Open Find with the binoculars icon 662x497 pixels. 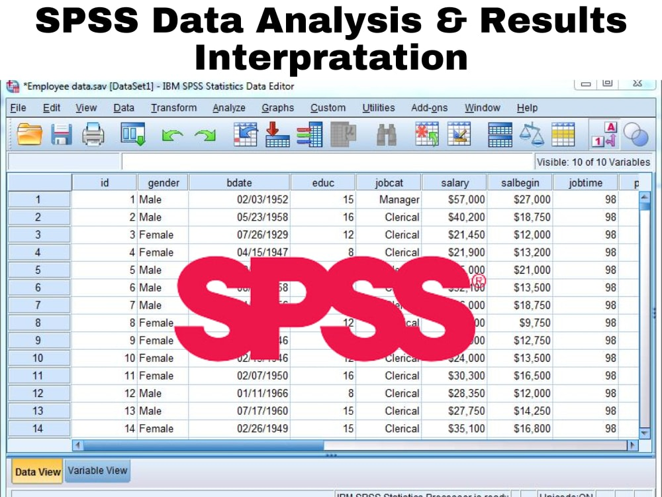387,135
